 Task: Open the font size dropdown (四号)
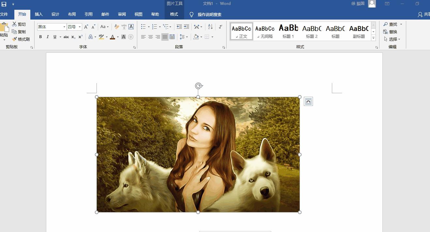click(x=80, y=27)
